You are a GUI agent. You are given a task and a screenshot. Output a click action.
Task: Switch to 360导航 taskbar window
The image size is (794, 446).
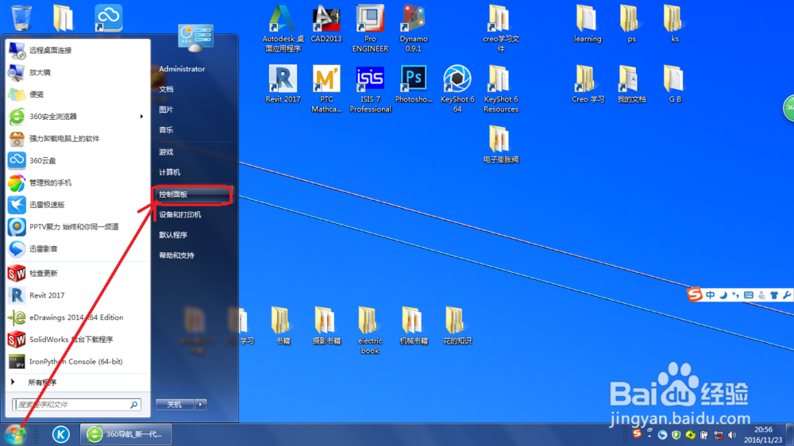coord(126,434)
